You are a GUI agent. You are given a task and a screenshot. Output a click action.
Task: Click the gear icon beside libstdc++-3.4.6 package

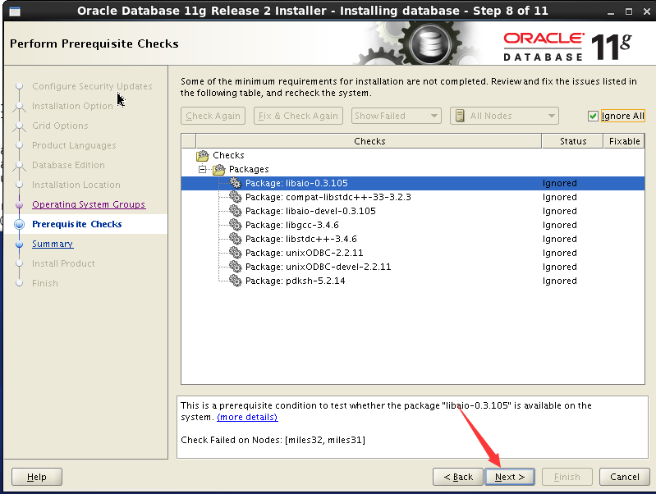click(x=236, y=239)
